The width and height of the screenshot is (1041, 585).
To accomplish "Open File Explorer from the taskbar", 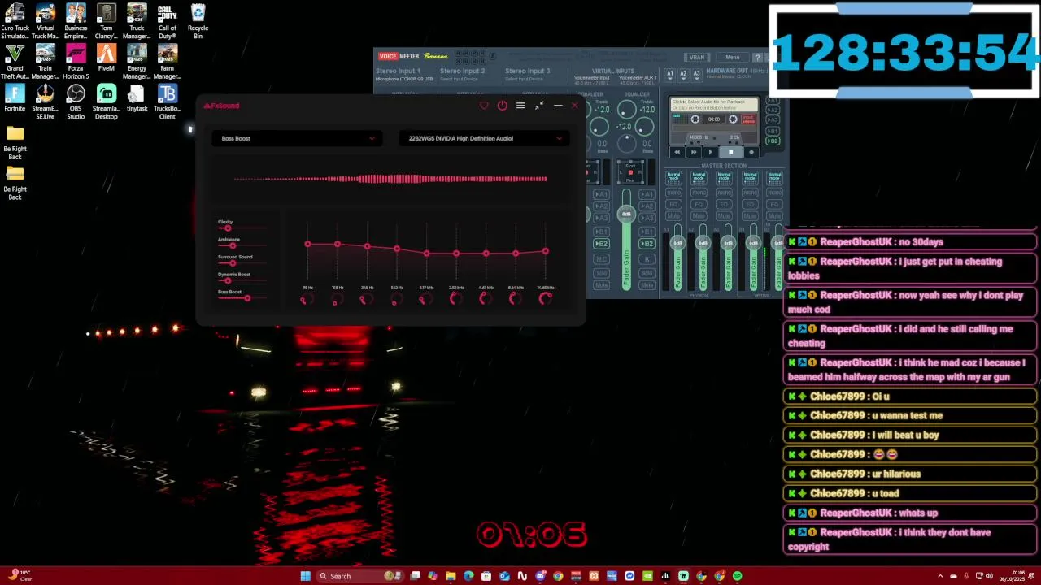I will click(x=451, y=576).
